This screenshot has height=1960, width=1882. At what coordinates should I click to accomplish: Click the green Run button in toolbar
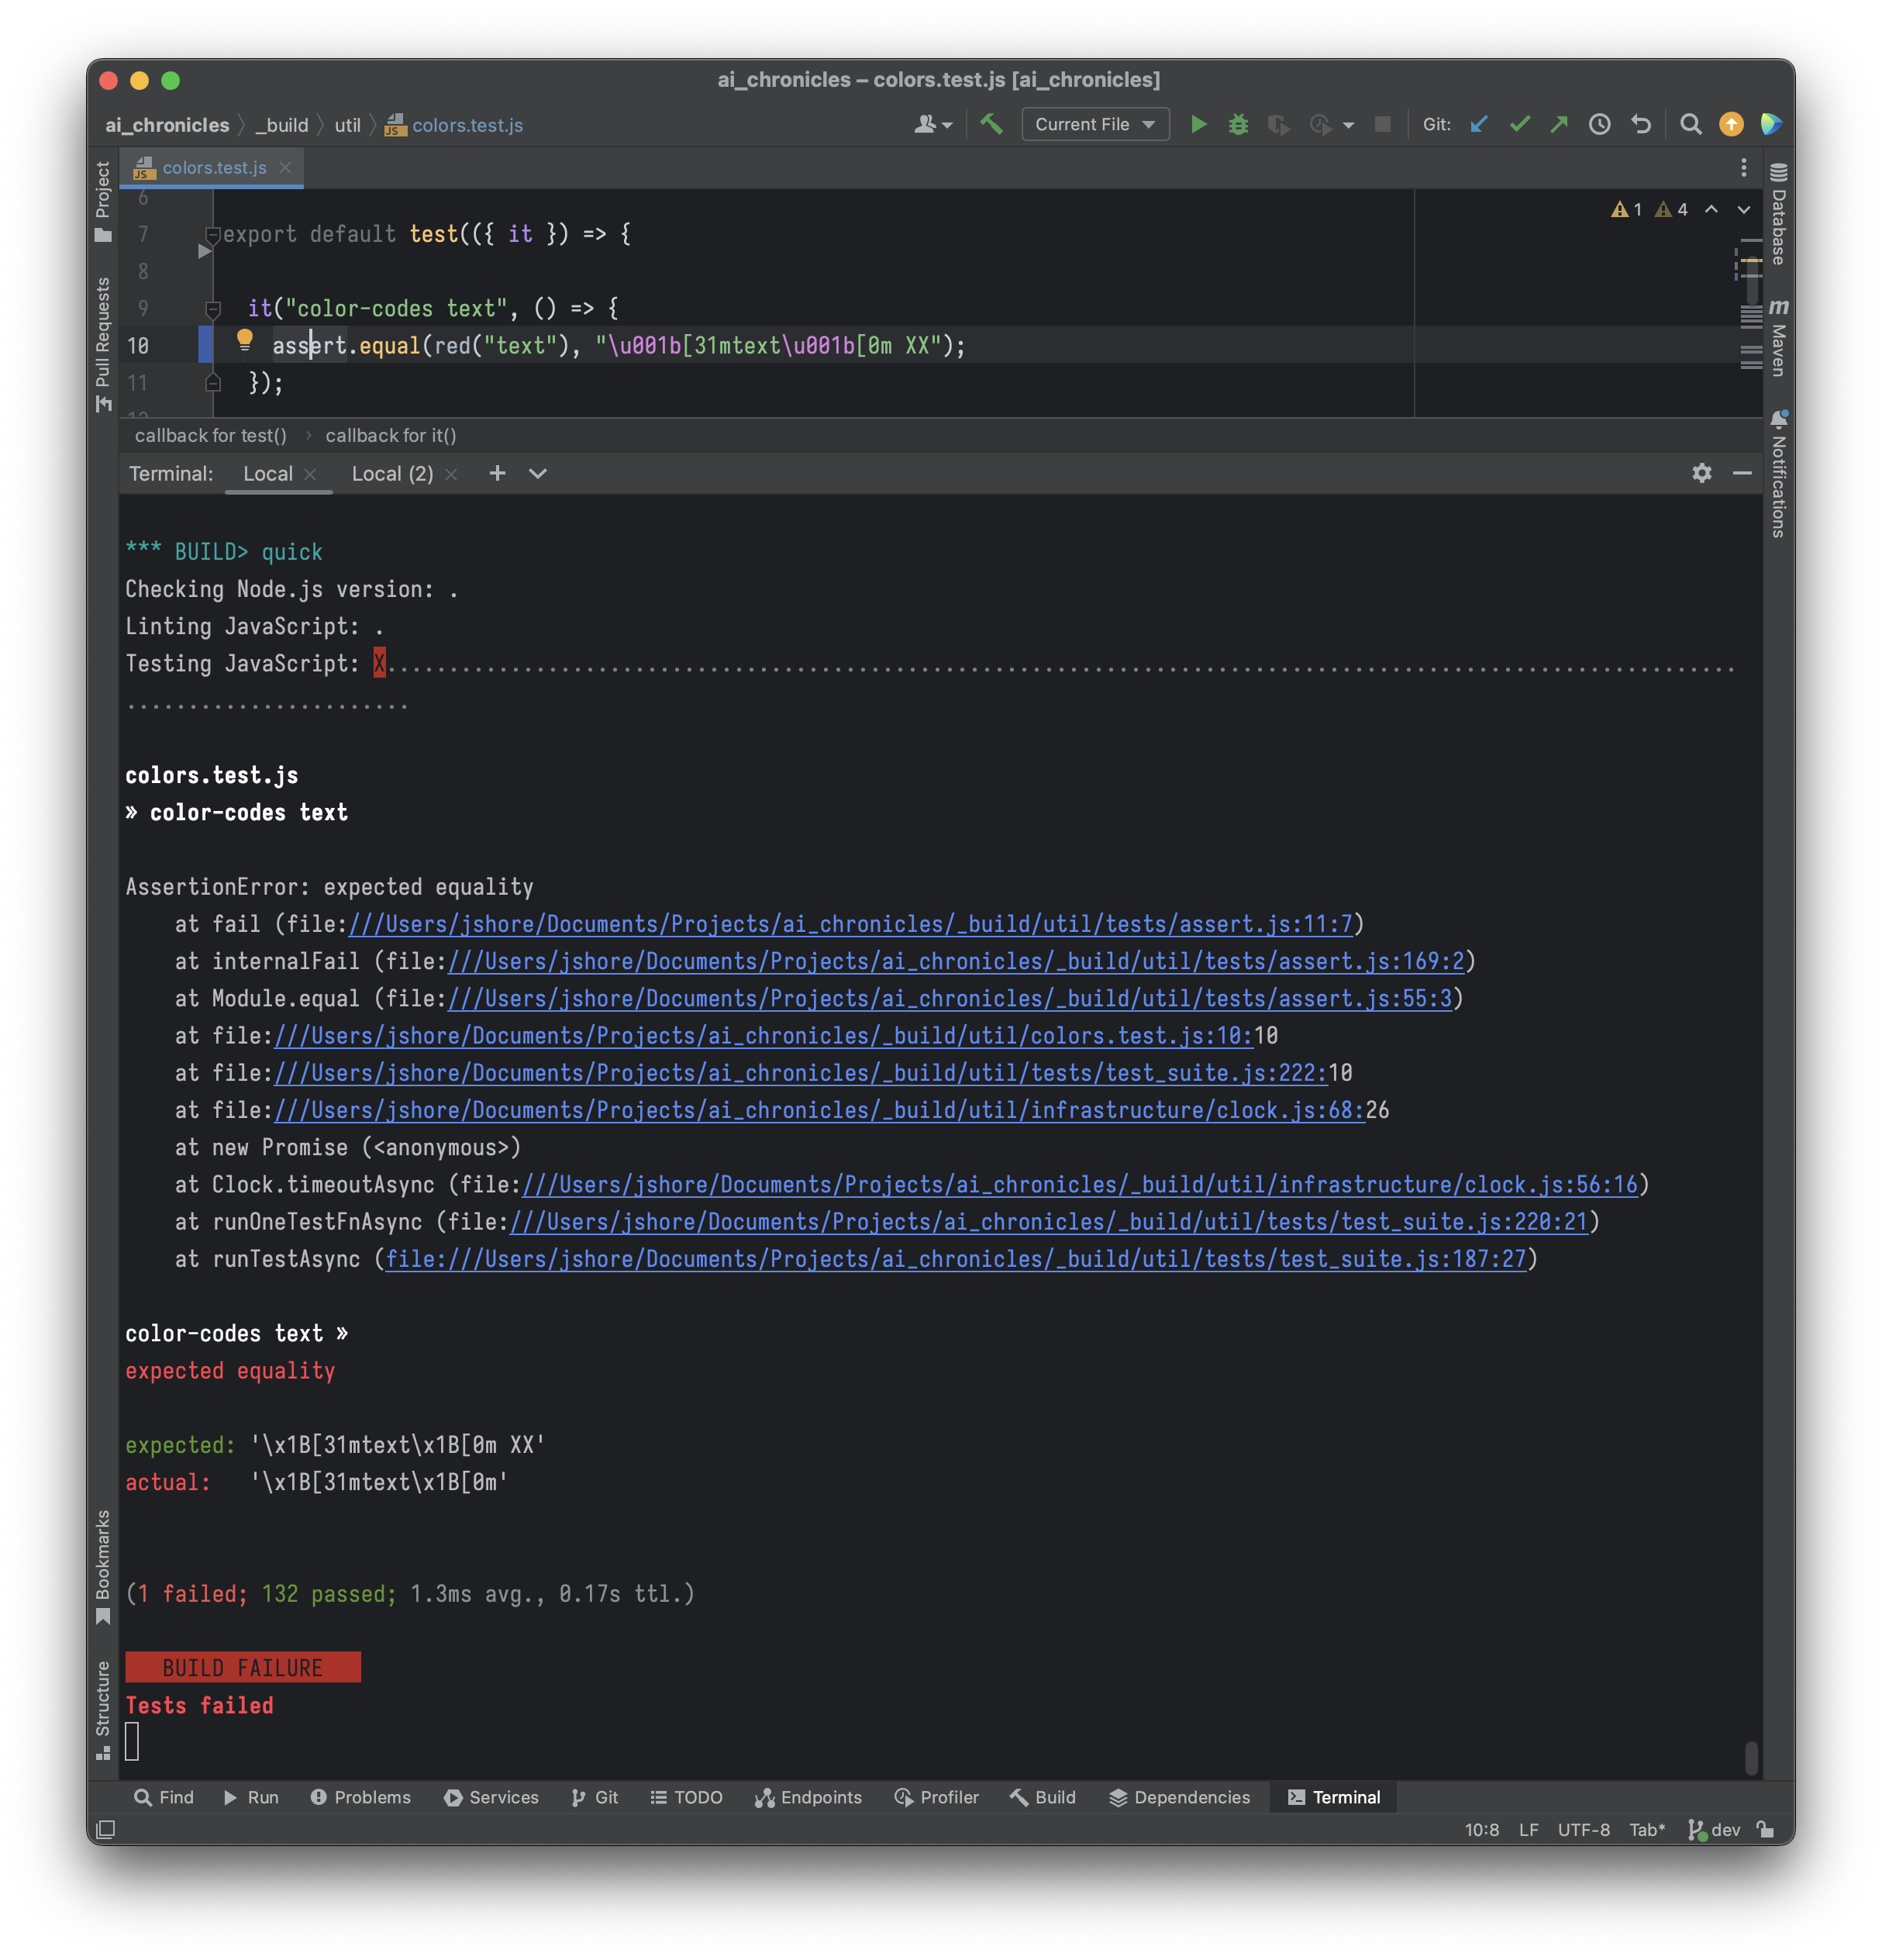pos(1198,124)
